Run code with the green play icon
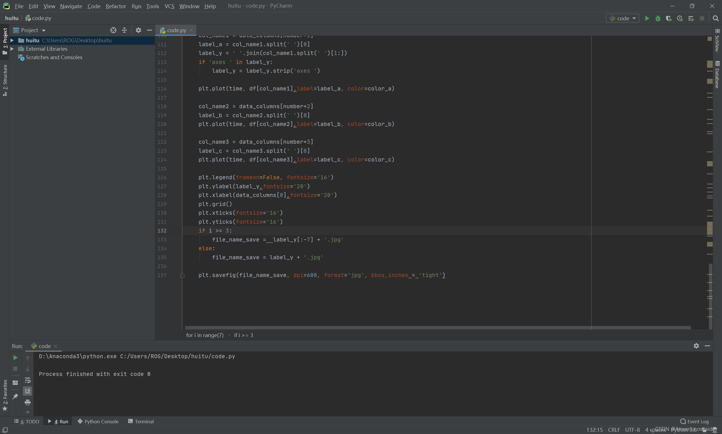This screenshot has width=722, height=434. pyautogui.click(x=647, y=18)
